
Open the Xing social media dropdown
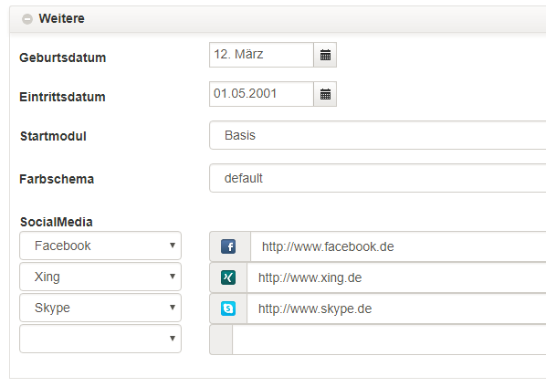coord(100,277)
